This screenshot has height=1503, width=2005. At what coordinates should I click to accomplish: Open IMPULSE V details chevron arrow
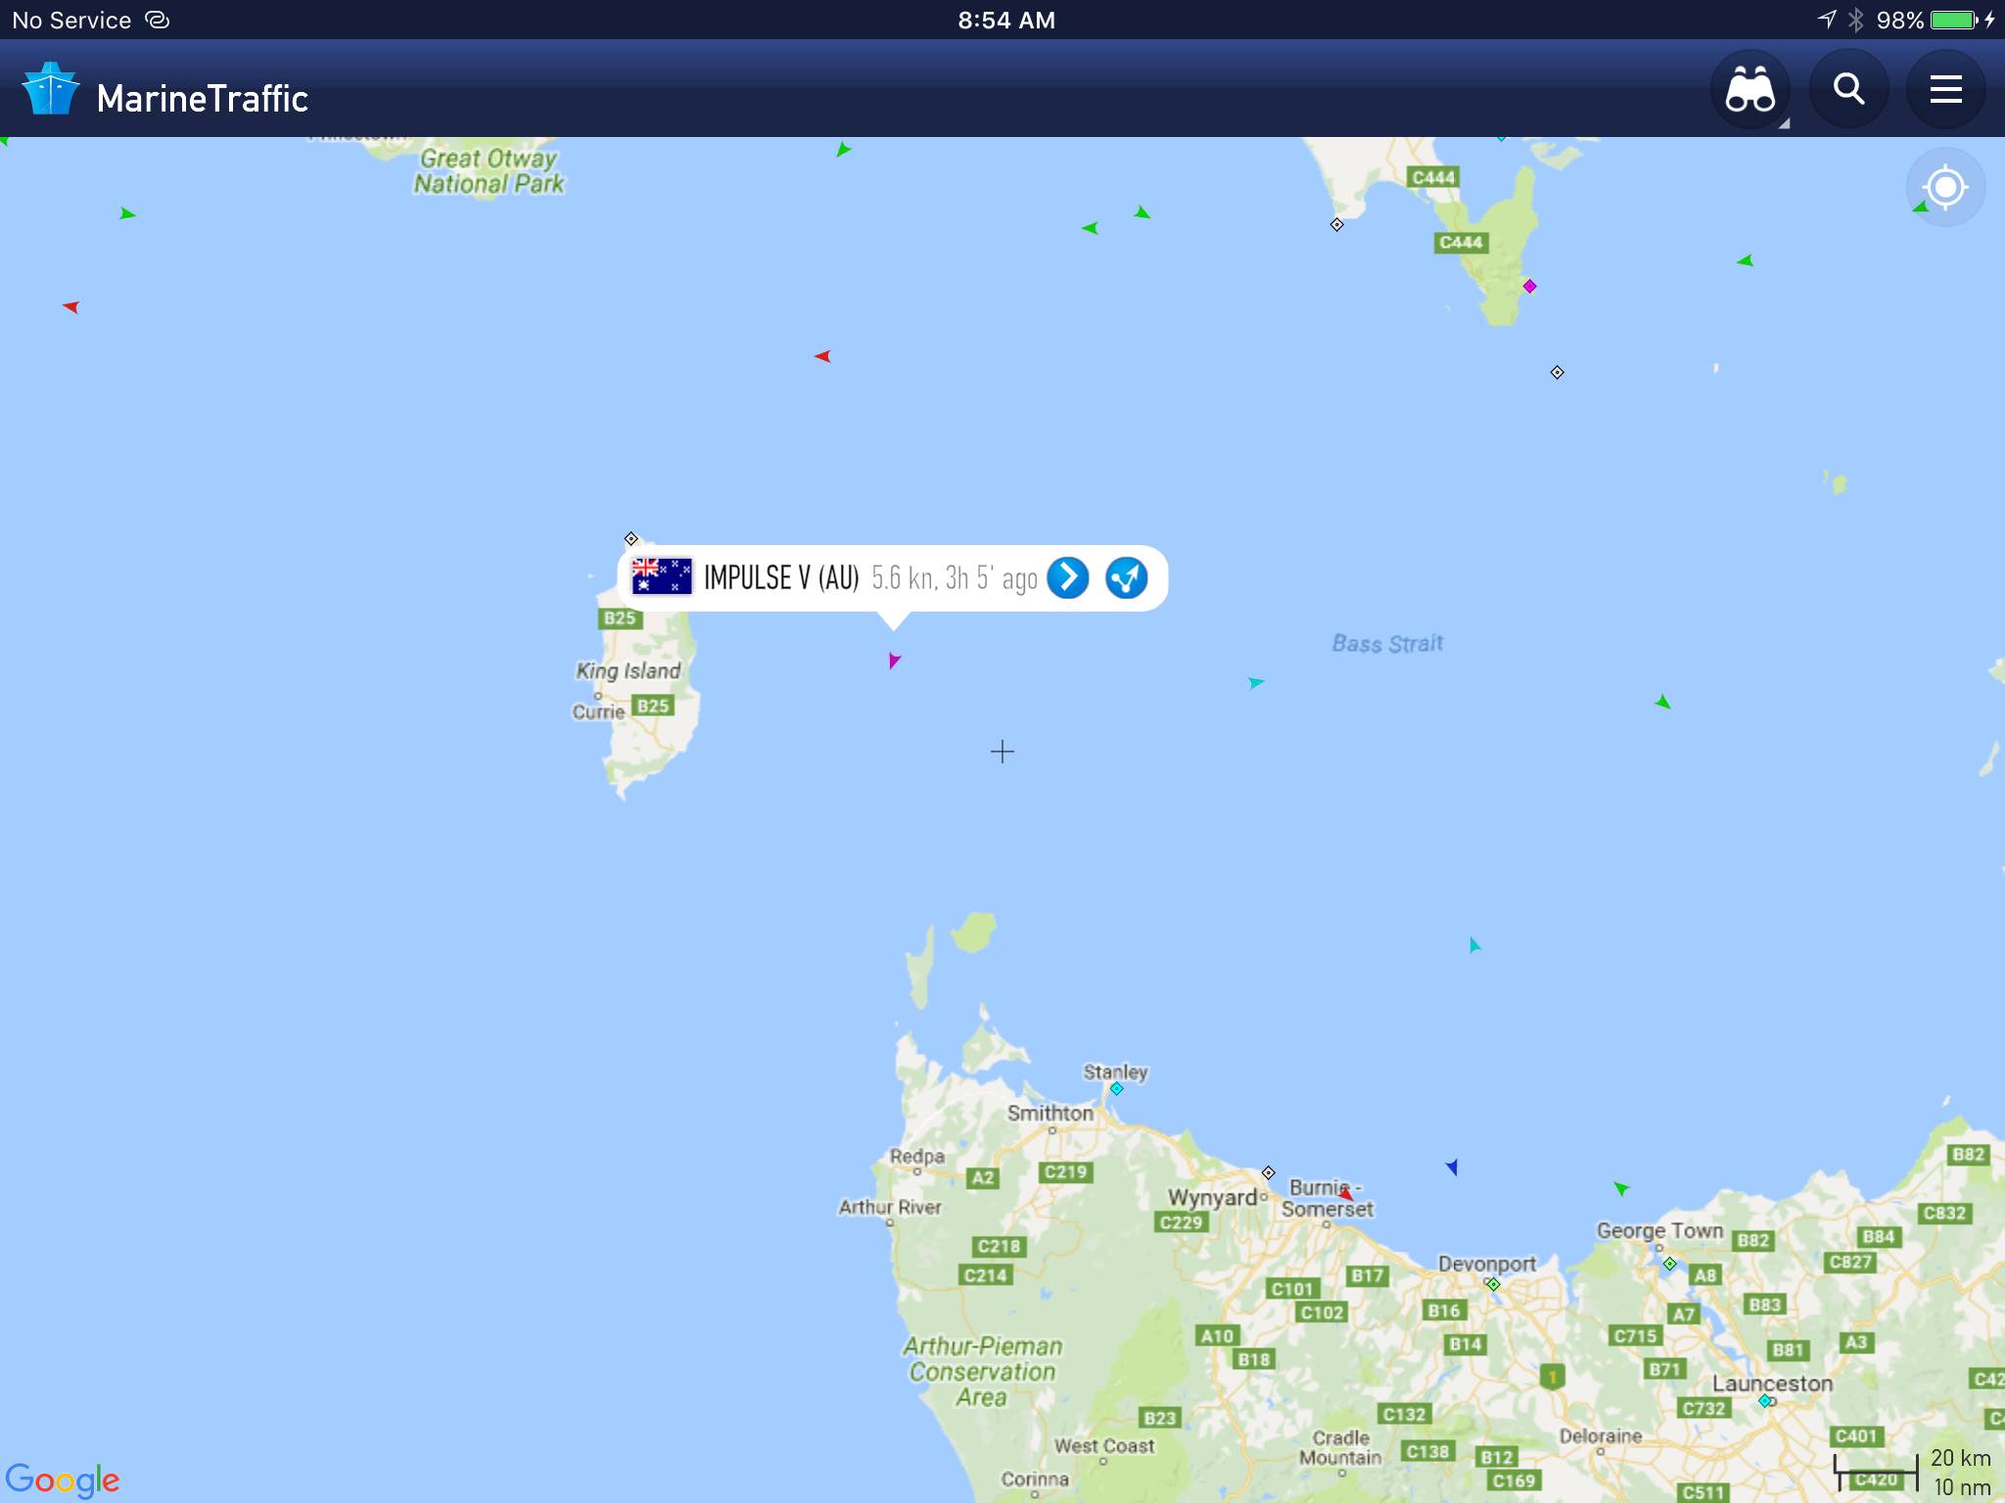(1067, 577)
